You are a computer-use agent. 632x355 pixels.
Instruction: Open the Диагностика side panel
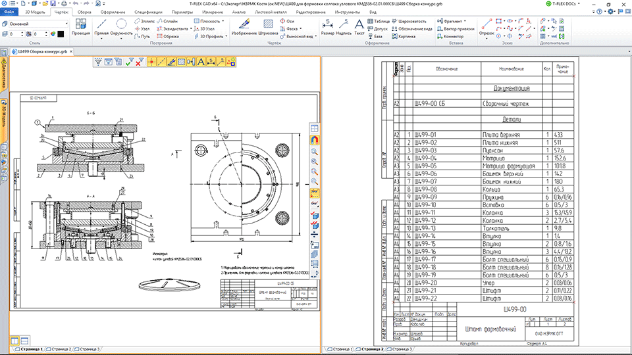pos(4,76)
